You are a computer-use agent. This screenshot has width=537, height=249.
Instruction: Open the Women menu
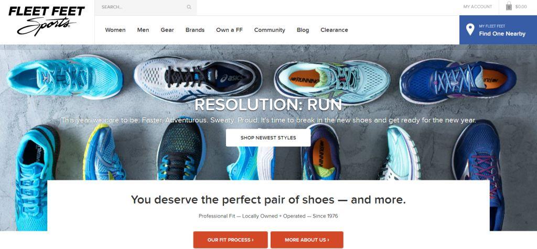point(115,30)
